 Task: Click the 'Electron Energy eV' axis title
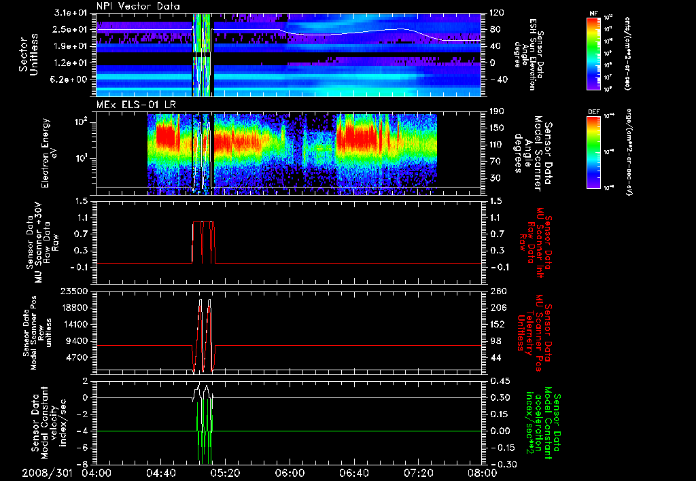coord(49,153)
